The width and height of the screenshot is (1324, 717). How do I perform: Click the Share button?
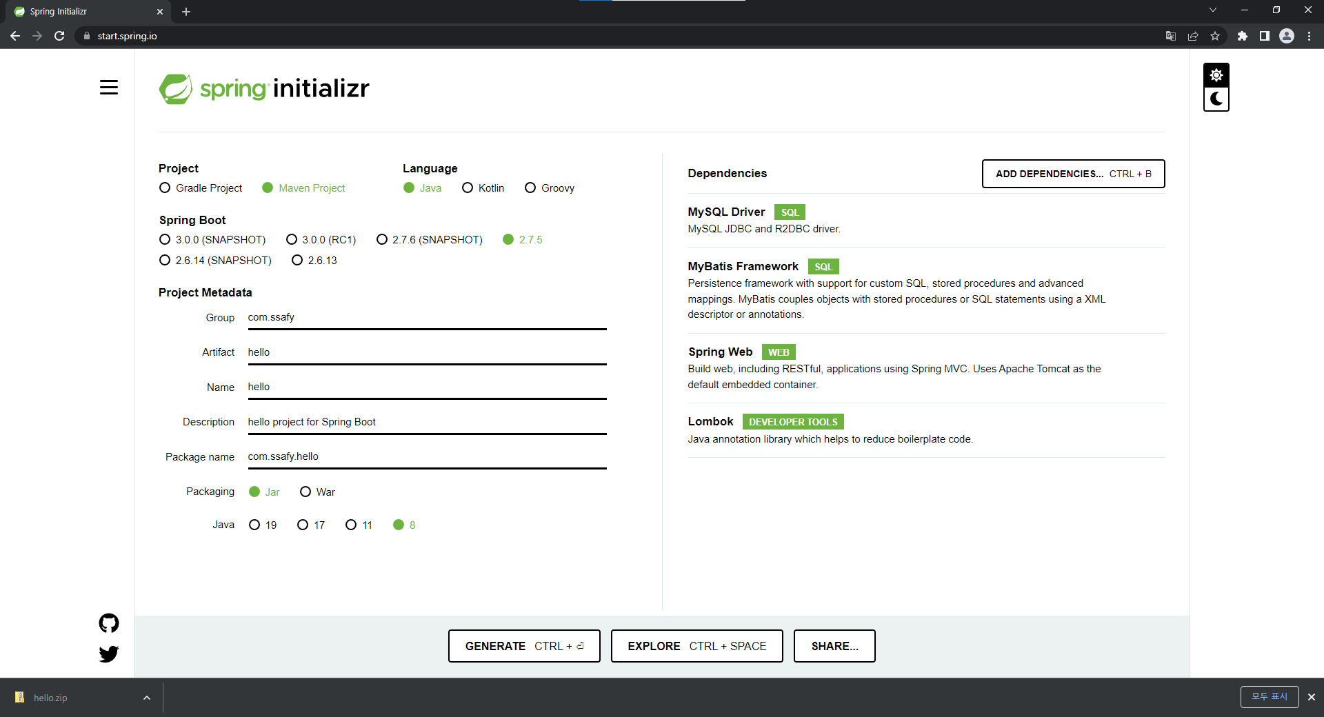pos(834,646)
